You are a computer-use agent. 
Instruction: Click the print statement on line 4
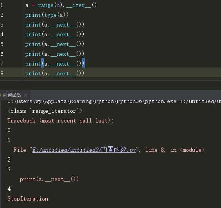[55, 35]
